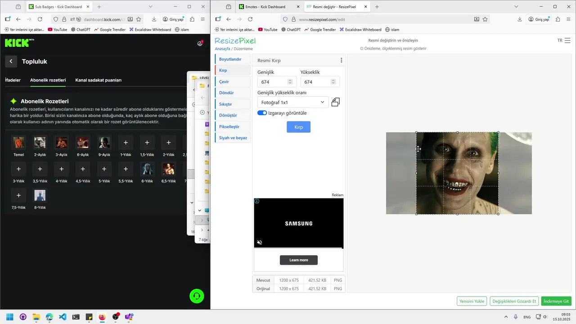Bookmark the ResizePixel page with star icon
The width and height of the screenshot is (576, 324).
(485, 19)
